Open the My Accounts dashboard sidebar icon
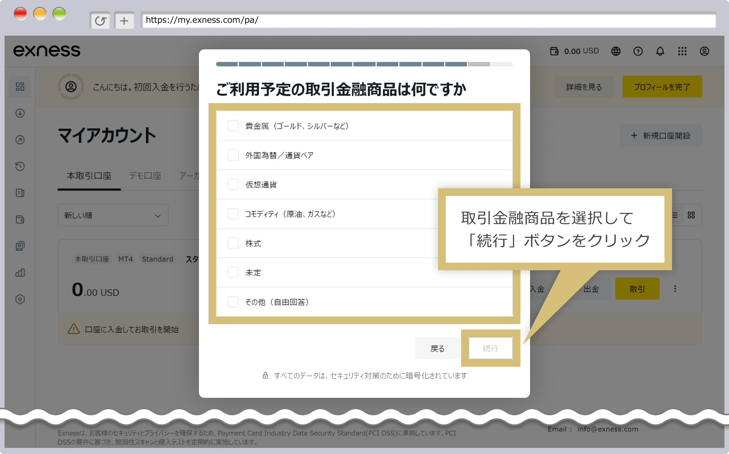Image resolution: width=729 pixels, height=454 pixels. [x=20, y=87]
